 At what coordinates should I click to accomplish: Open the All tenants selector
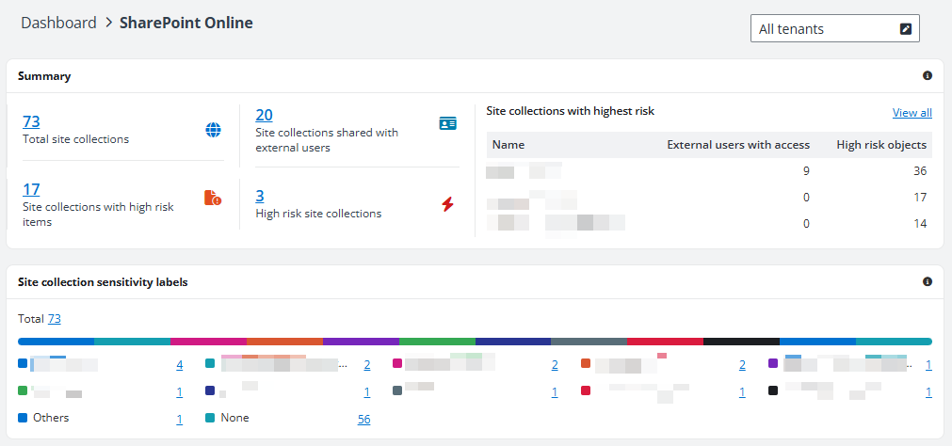(x=835, y=28)
